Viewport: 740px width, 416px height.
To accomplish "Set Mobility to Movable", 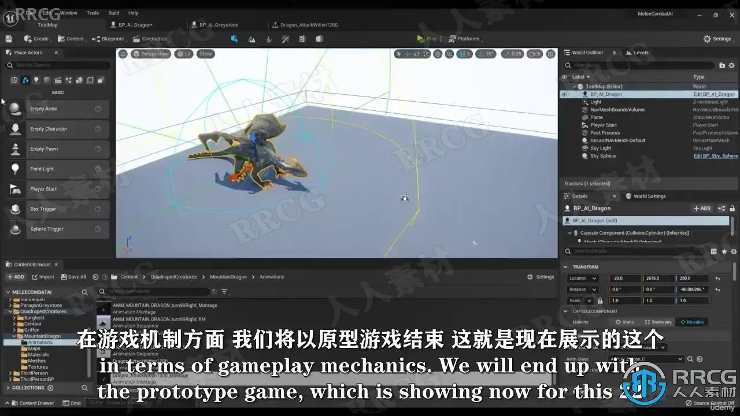I will [x=693, y=322].
